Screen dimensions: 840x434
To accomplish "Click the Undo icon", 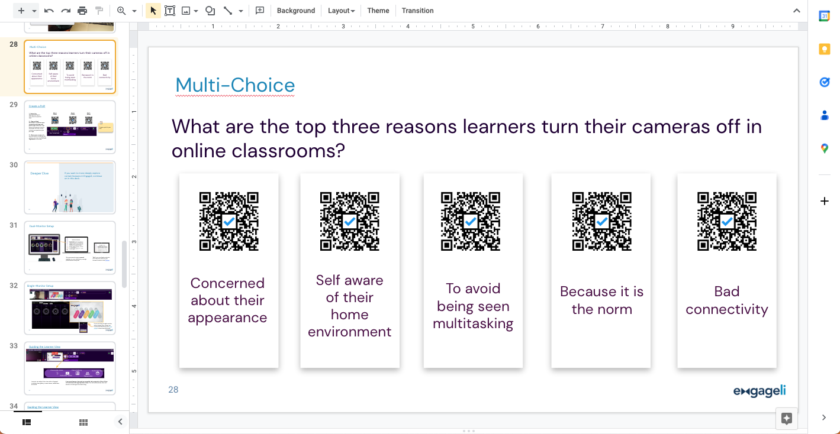I will click(49, 11).
